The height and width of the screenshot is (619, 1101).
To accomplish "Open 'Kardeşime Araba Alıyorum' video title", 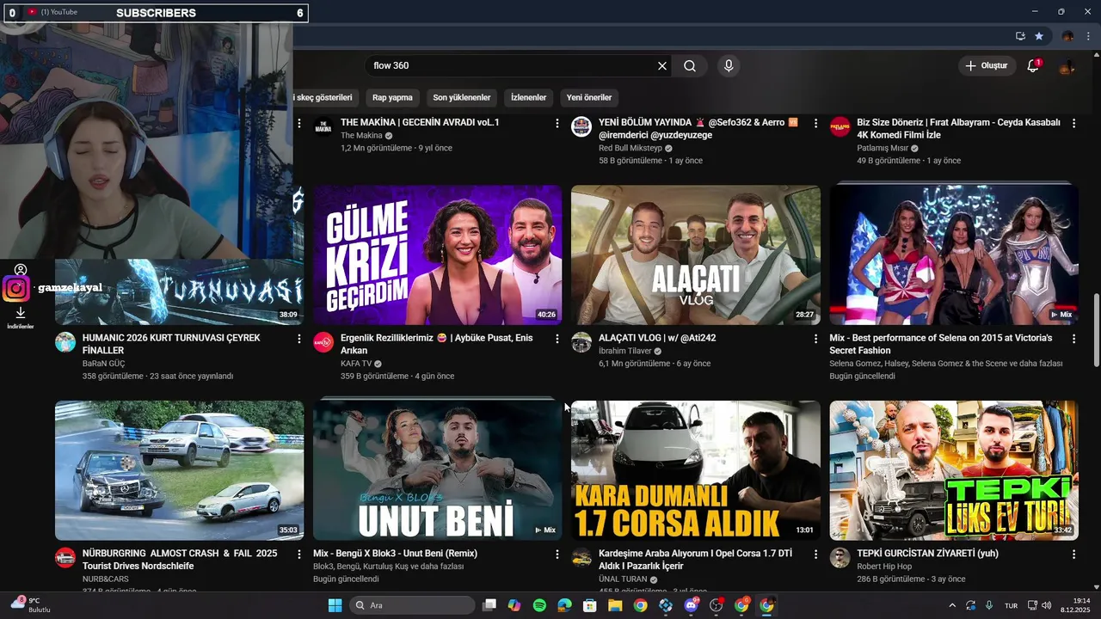I will [x=695, y=560].
